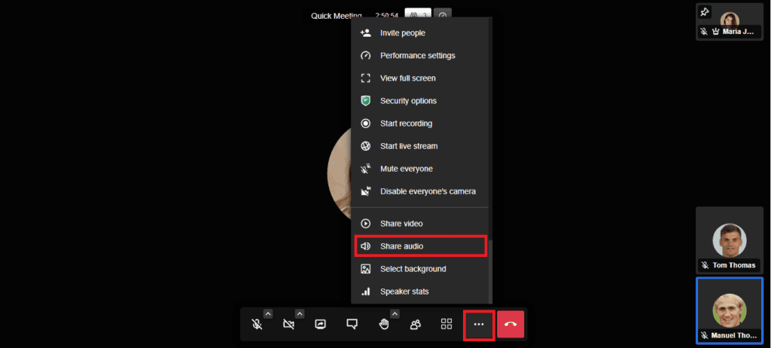Toggle tile view layout

click(446, 325)
